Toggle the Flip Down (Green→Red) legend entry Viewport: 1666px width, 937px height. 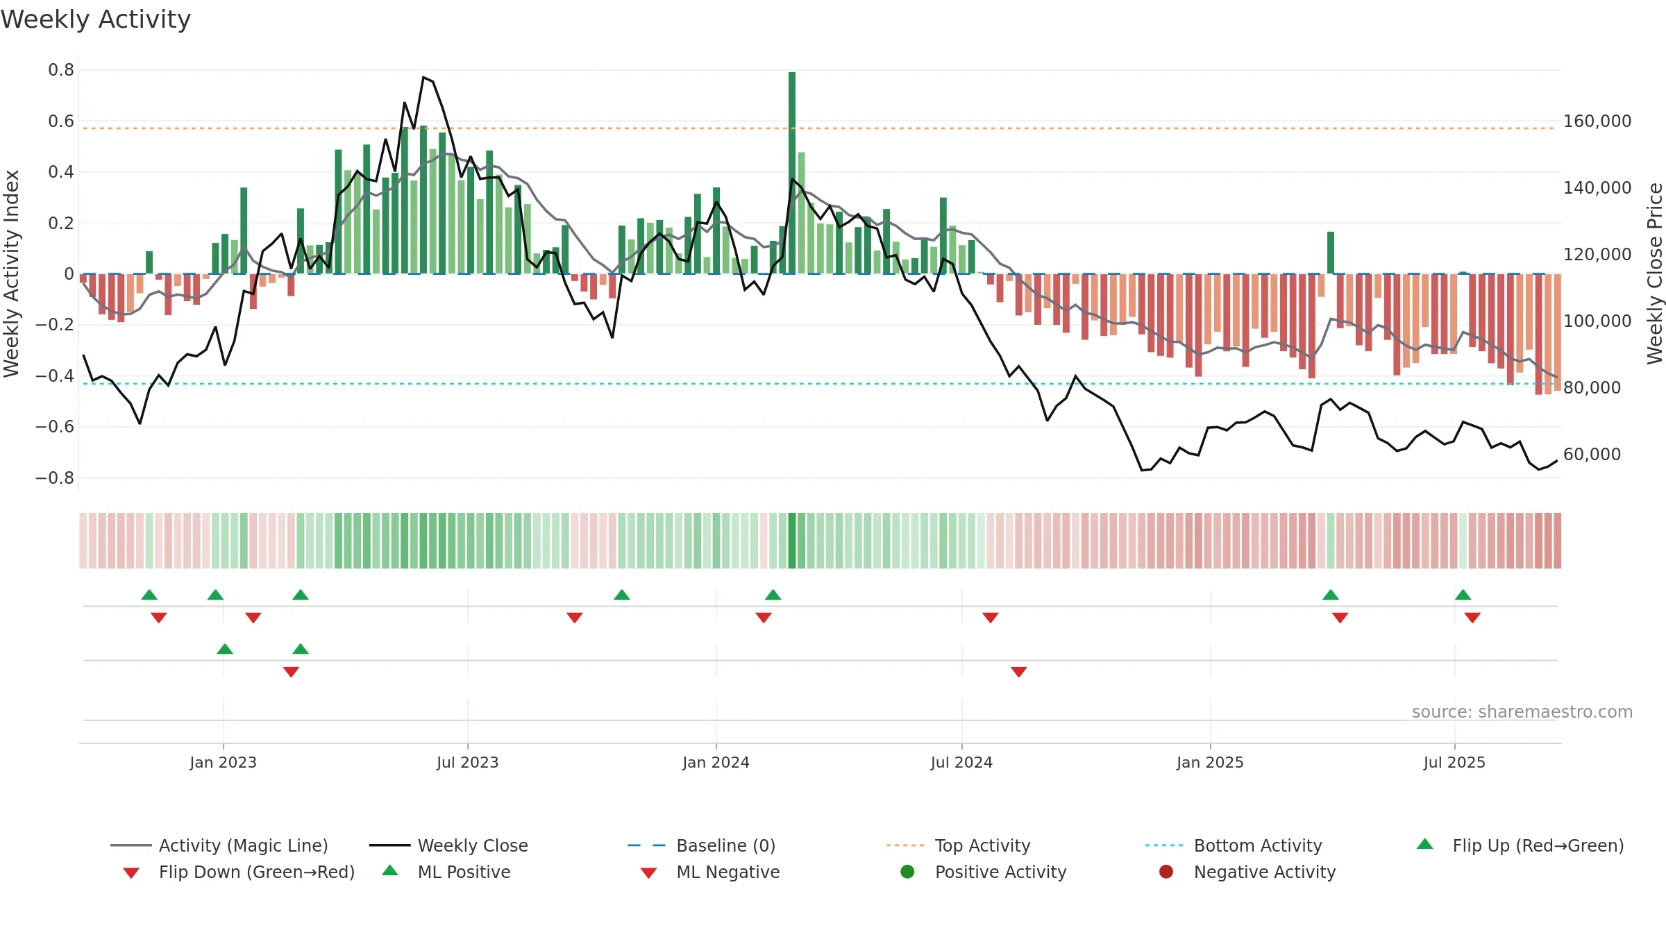(239, 872)
